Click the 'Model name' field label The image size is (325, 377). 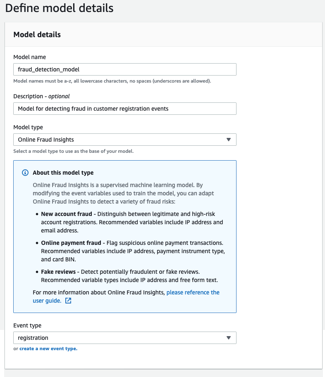point(30,57)
